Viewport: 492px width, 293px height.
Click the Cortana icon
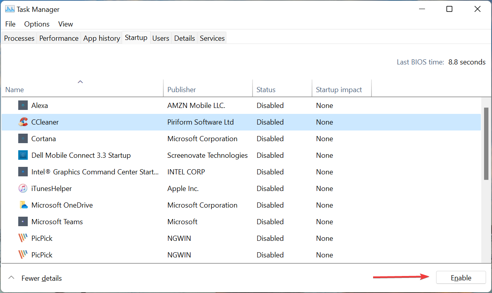[23, 138]
